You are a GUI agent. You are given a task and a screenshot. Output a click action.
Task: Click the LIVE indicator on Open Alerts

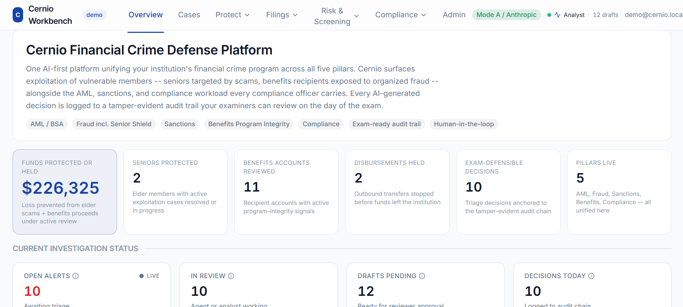coord(149,276)
